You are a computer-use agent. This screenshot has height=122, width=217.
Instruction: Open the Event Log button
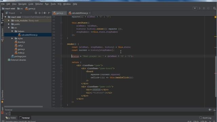[205, 118]
